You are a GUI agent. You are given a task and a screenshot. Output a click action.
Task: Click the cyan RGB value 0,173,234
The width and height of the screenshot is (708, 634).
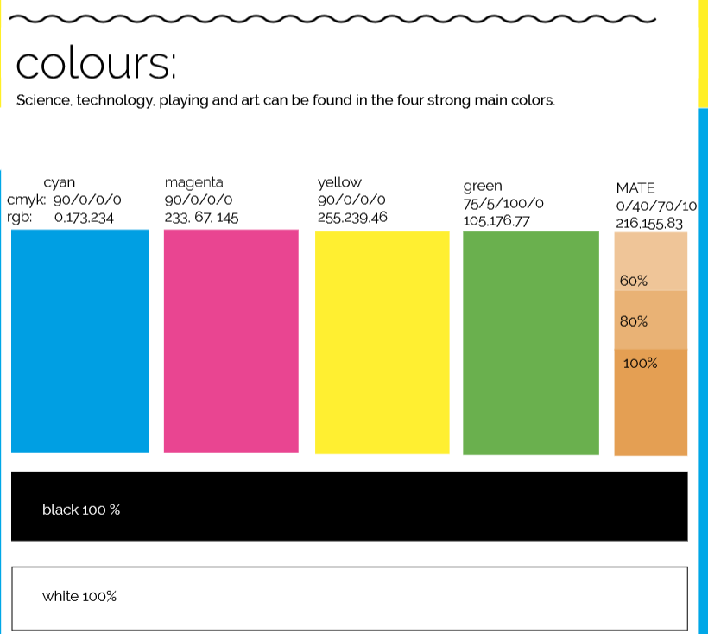pyautogui.click(x=84, y=218)
